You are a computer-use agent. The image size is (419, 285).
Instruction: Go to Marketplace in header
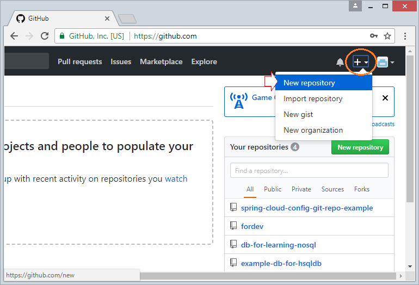pos(161,61)
